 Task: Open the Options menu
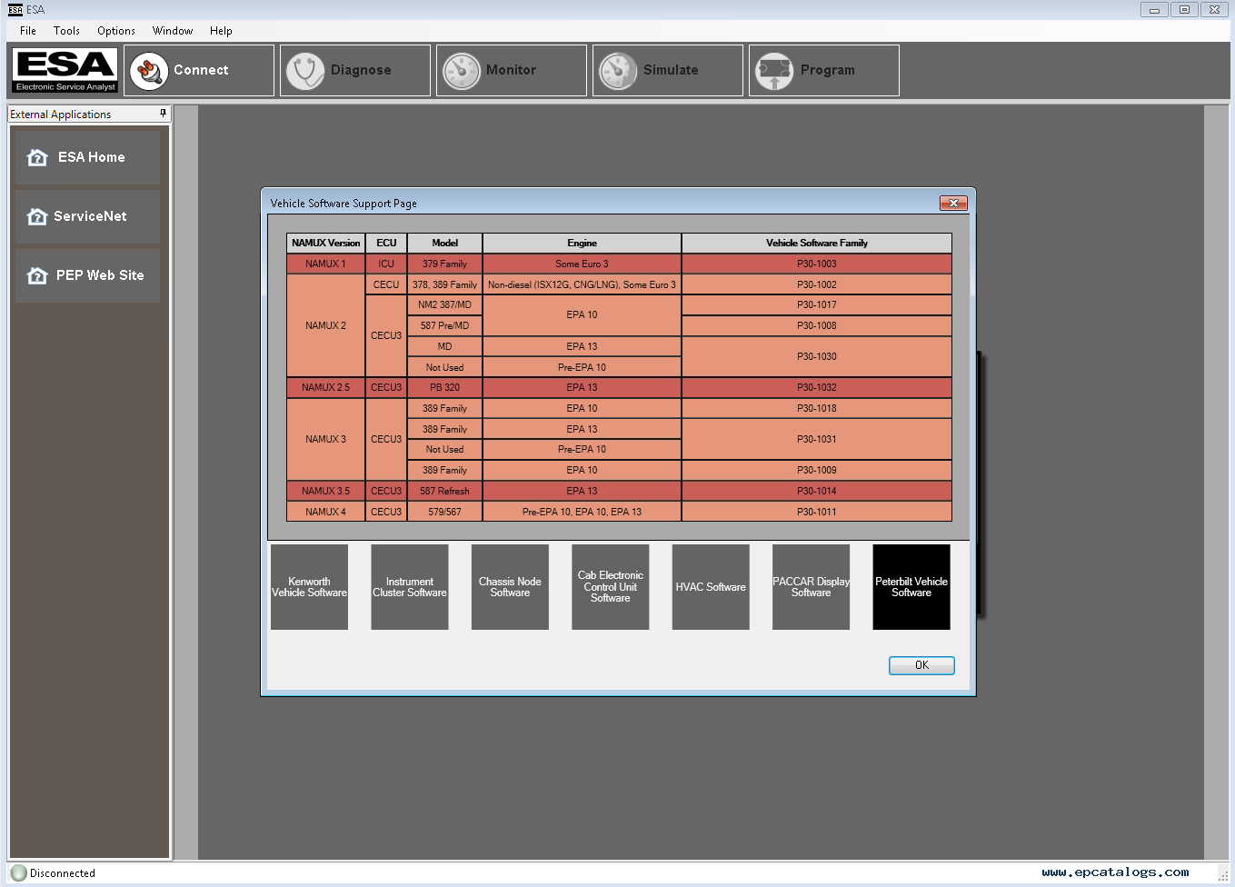(116, 31)
